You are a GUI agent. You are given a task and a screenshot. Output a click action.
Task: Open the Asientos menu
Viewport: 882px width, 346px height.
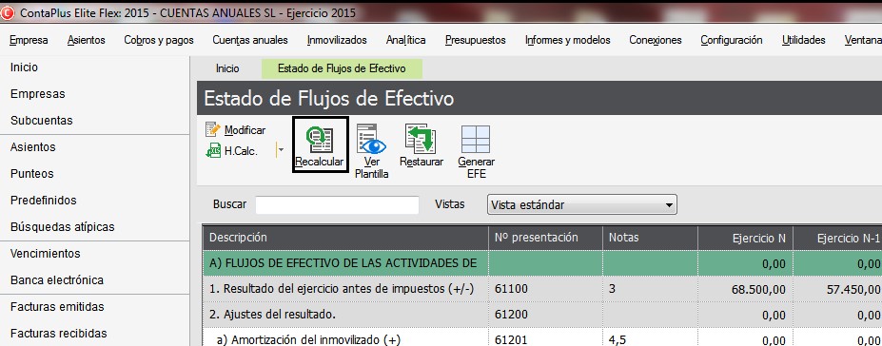pyautogui.click(x=86, y=40)
